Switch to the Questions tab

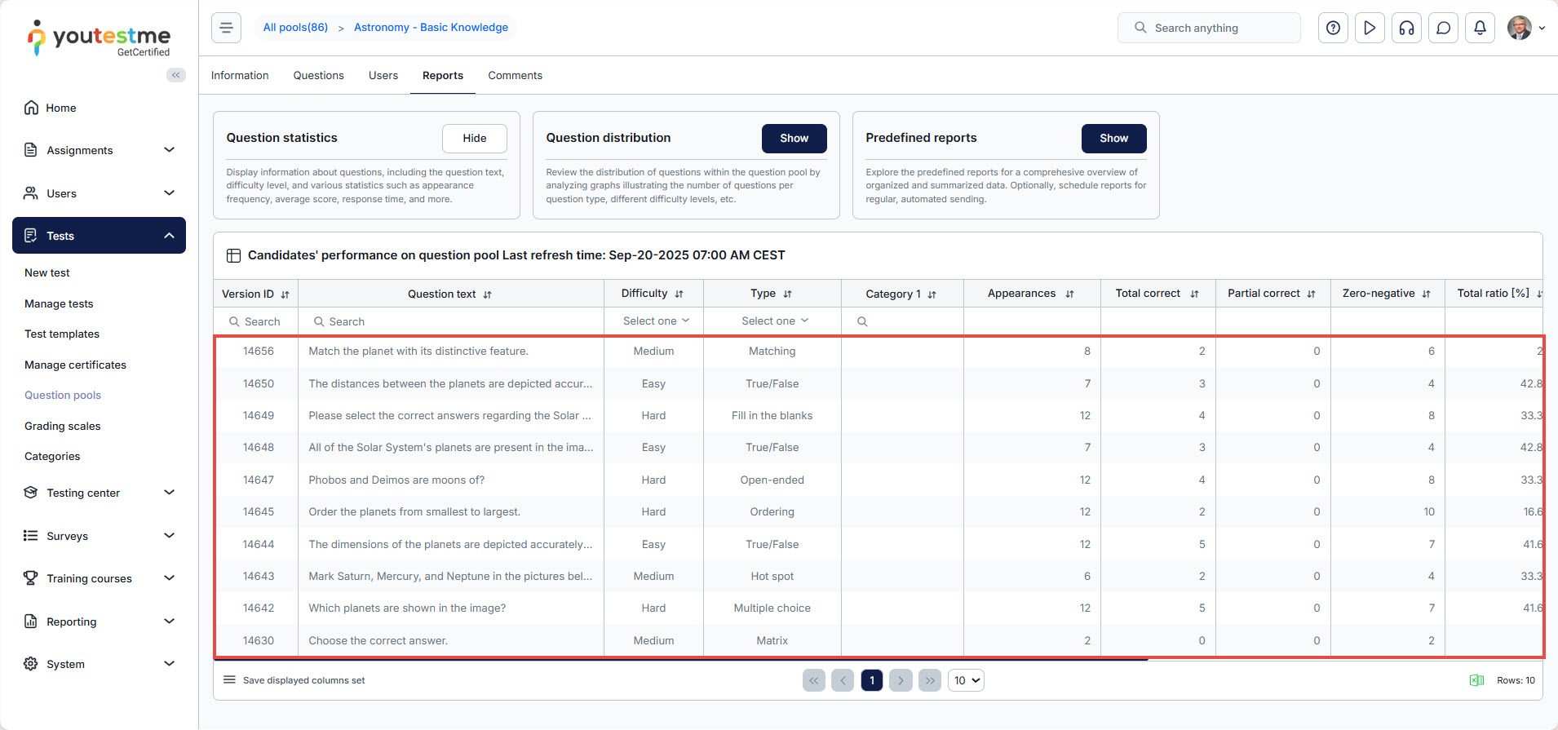[318, 76]
